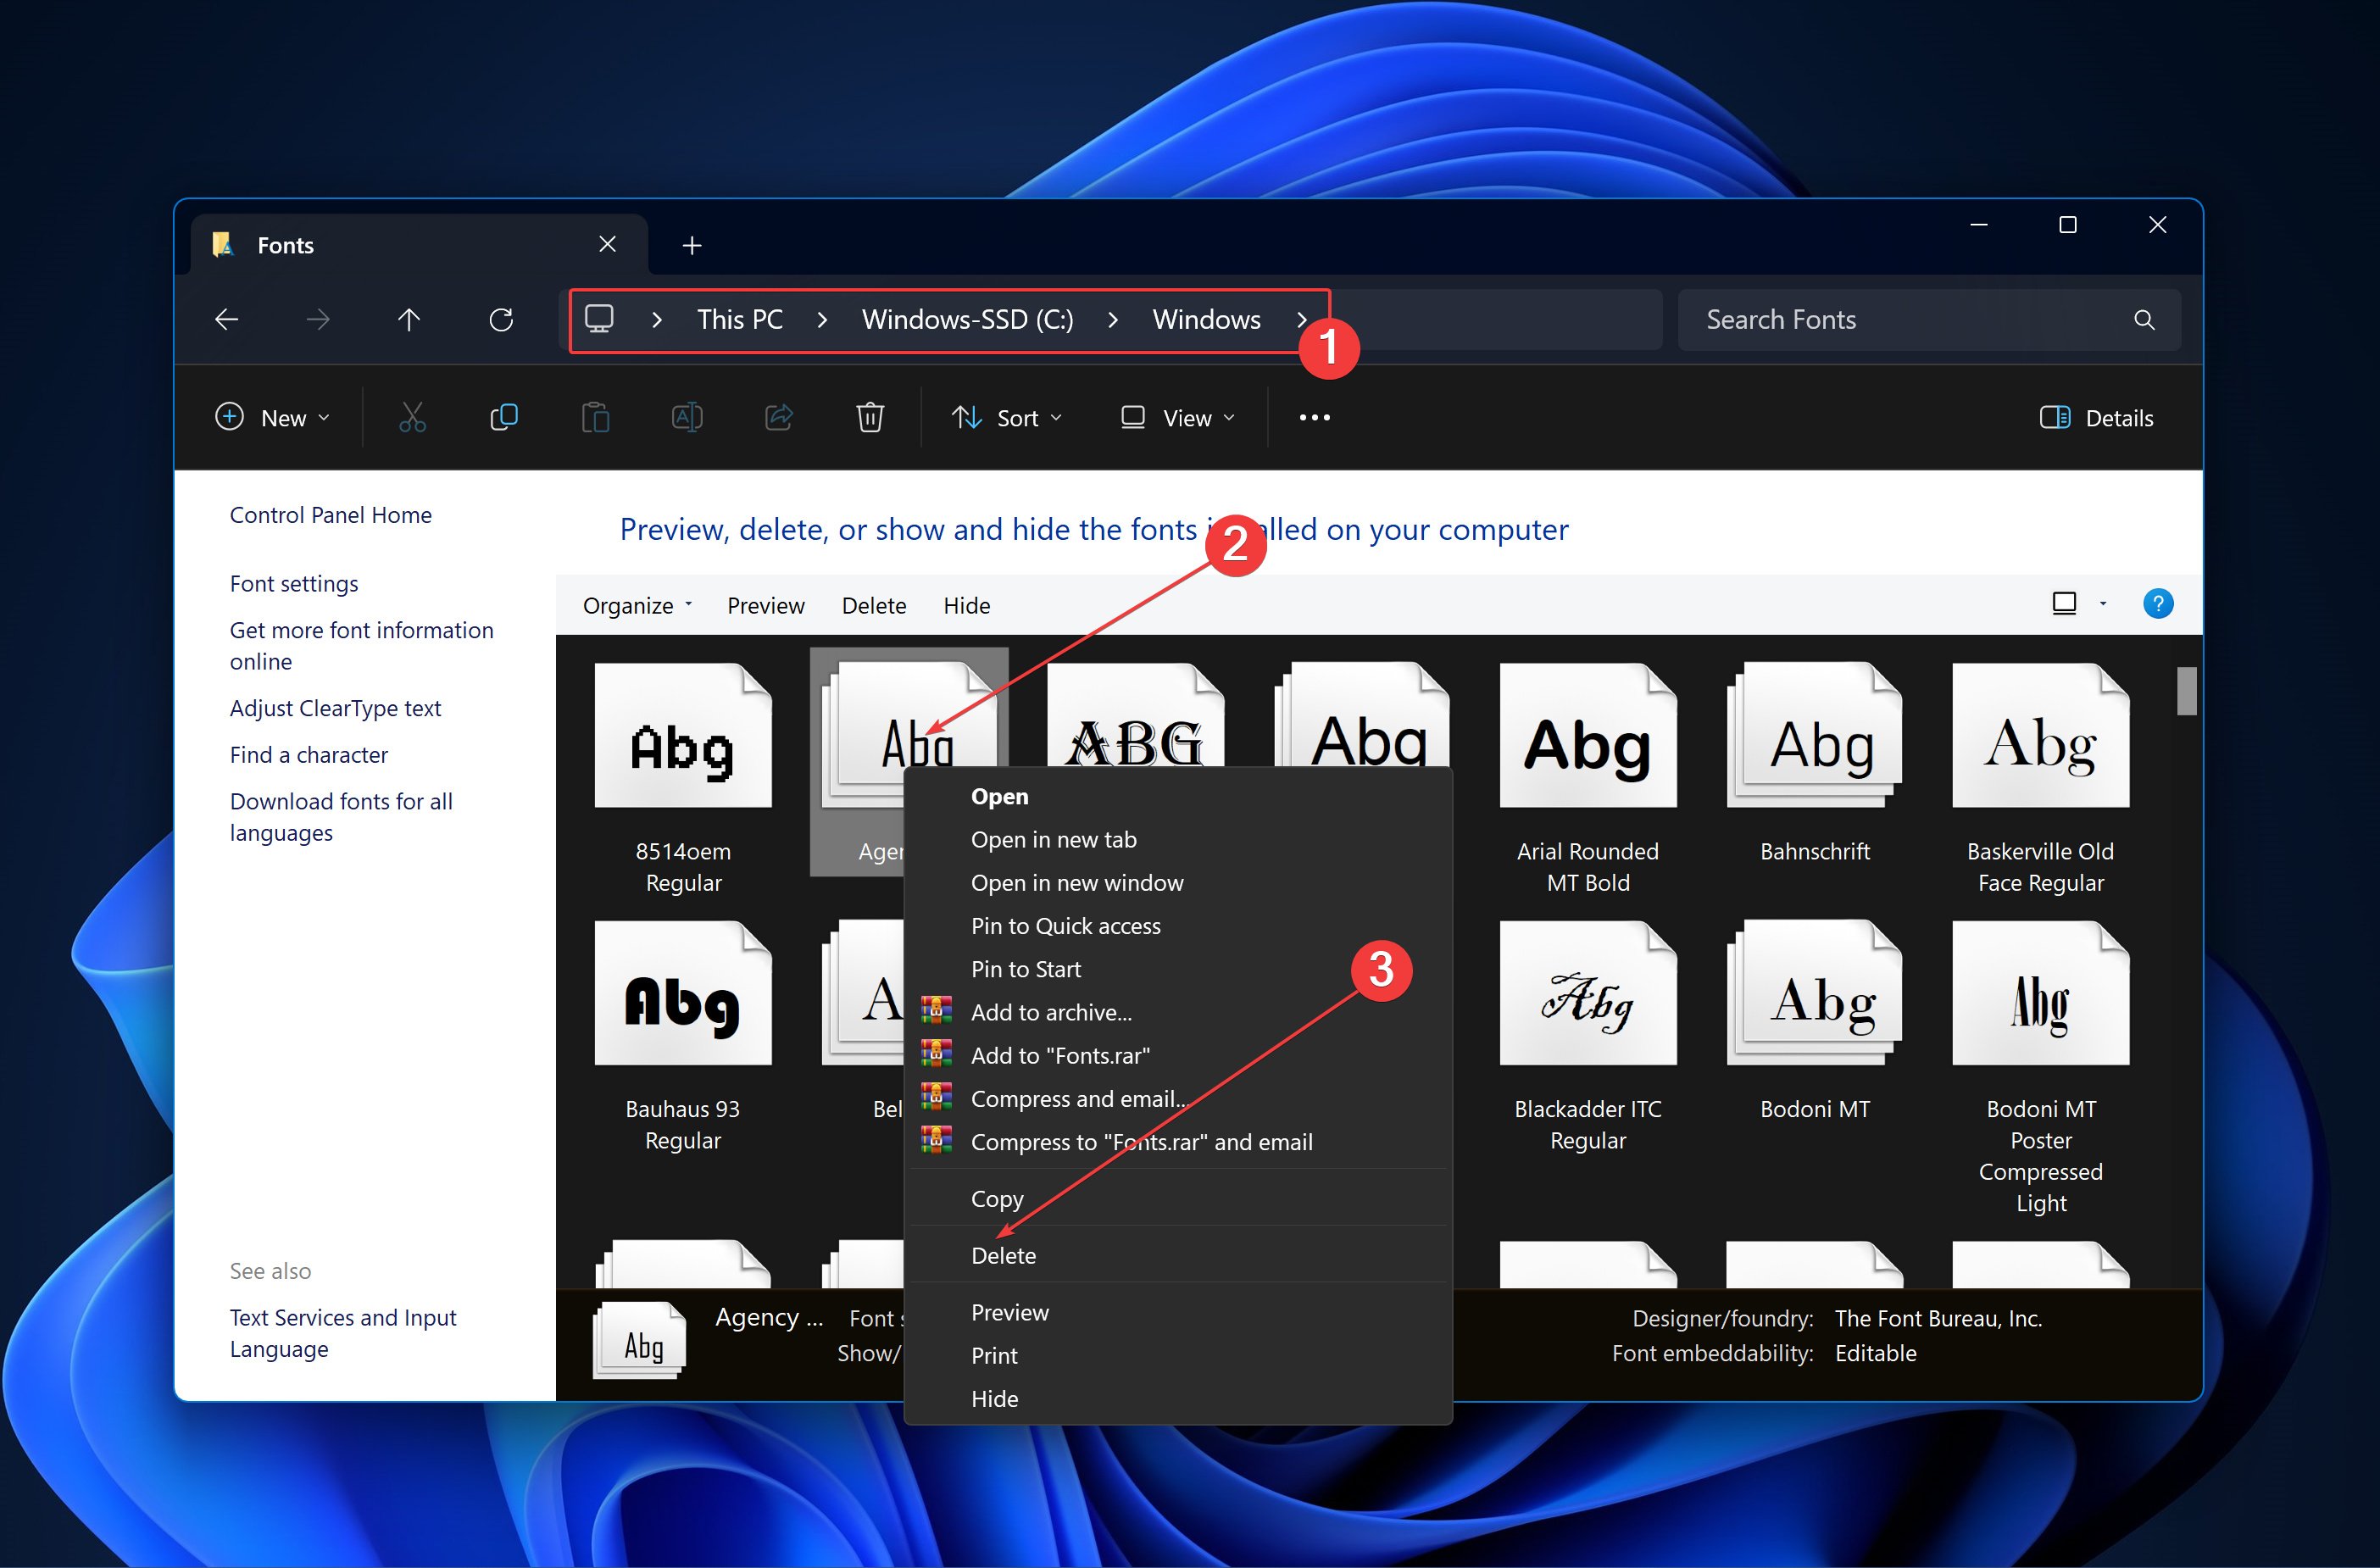Viewport: 2380px width, 1568px height.
Task: Open the Font settings link
Action: (x=294, y=583)
